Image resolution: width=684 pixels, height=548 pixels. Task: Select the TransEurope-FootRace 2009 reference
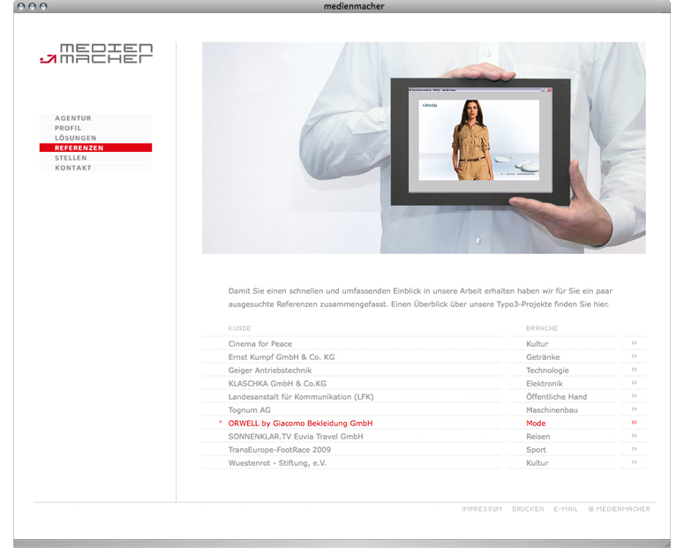point(279,449)
